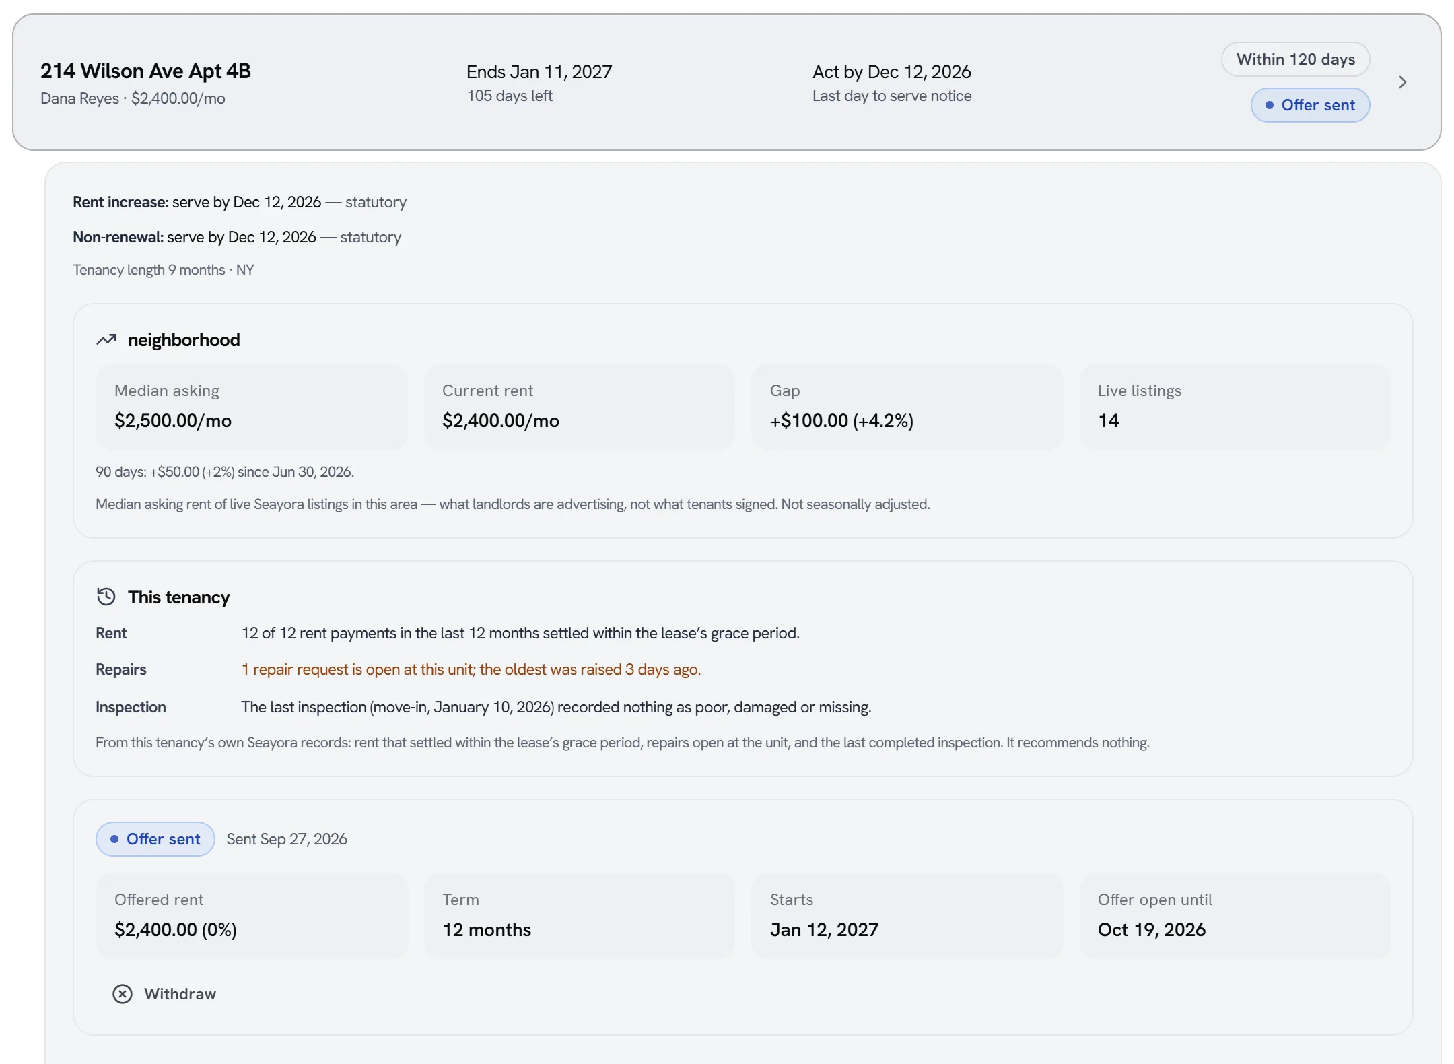1454x1064 pixels.
Task: Expand the chevron on 214 Wilson Ave card
Action: [1403, 82]
